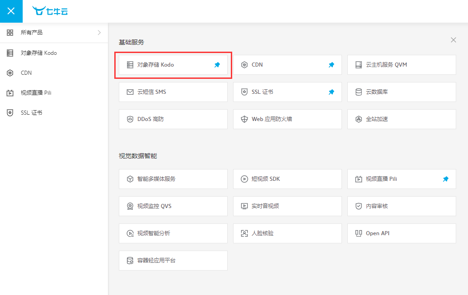This screenshot has width=468, height=295.
Task: Click the 视频直播 Pili sidebar icon
Action: tap(10, 93)
